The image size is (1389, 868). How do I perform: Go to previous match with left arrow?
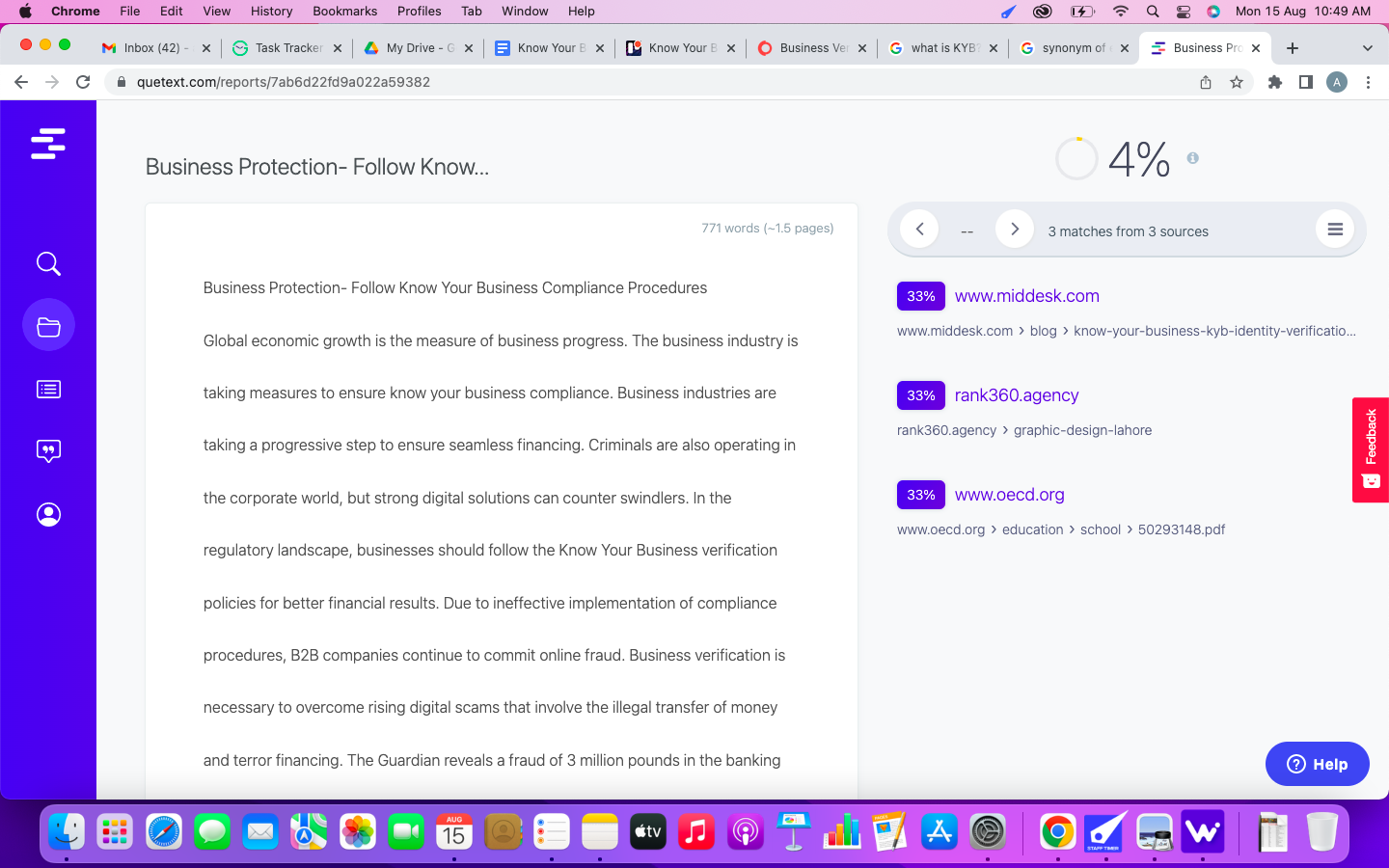click(x=920, y=230)
